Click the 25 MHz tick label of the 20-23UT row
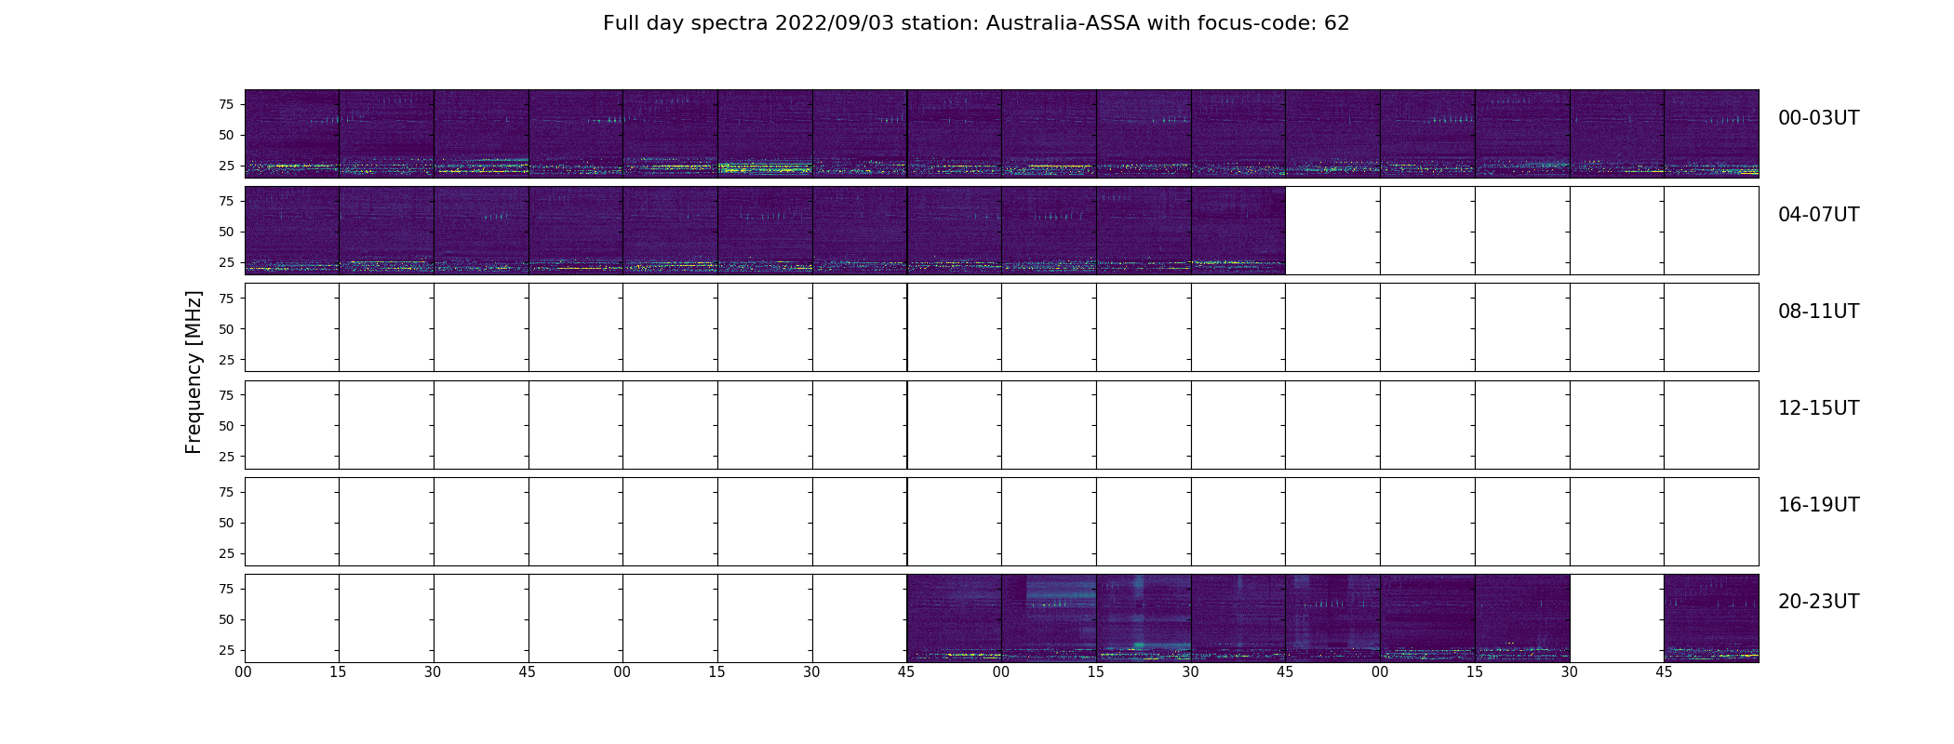Image resolution: width=1954 pixels, height=744 pixels. pos(226,650)
